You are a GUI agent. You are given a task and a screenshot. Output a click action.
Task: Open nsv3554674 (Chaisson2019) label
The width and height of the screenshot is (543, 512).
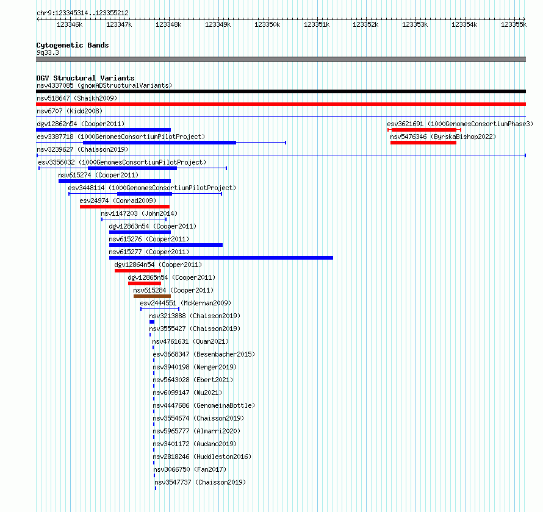pyautogui.click(x=198, y=418)
